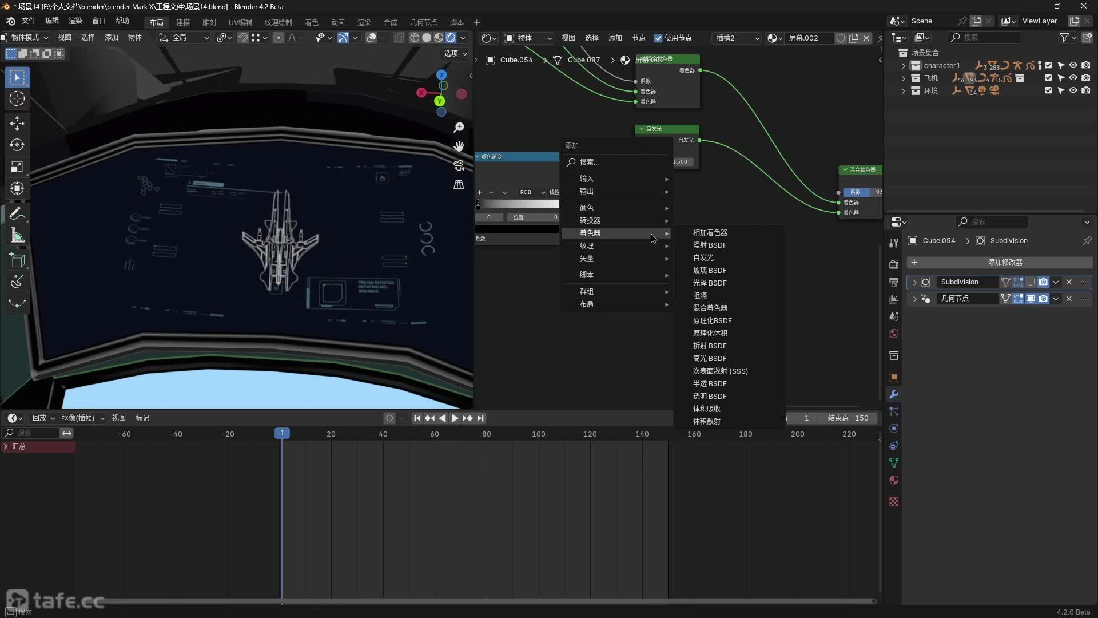The width and height of the screenshot is (1098, 618).
Task: Open the 物体模式 mode dropdown
Action: [x=25, y=38]
